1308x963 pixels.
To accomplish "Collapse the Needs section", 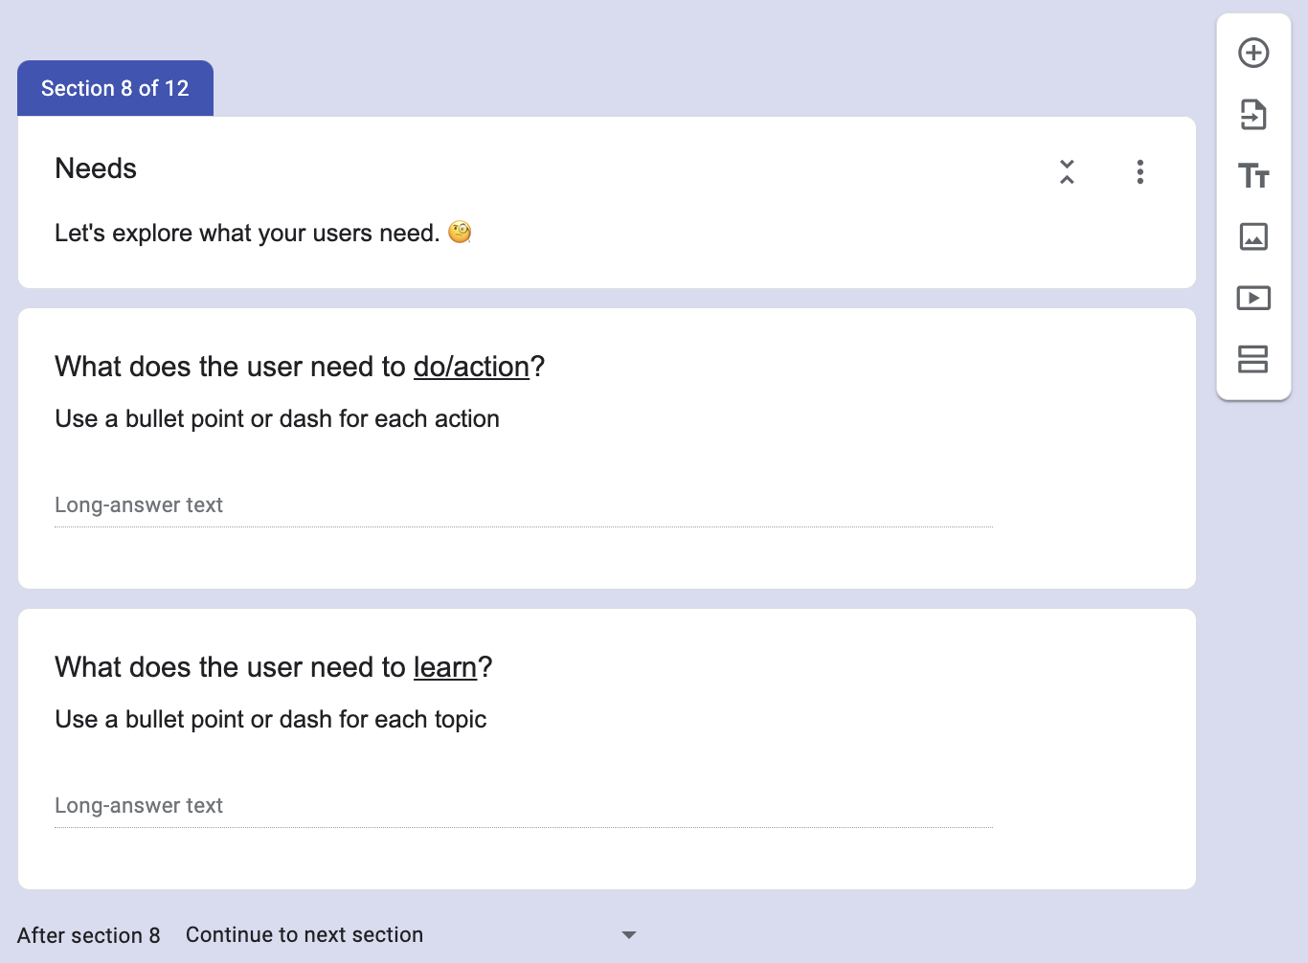I will tap(1067, 172).
